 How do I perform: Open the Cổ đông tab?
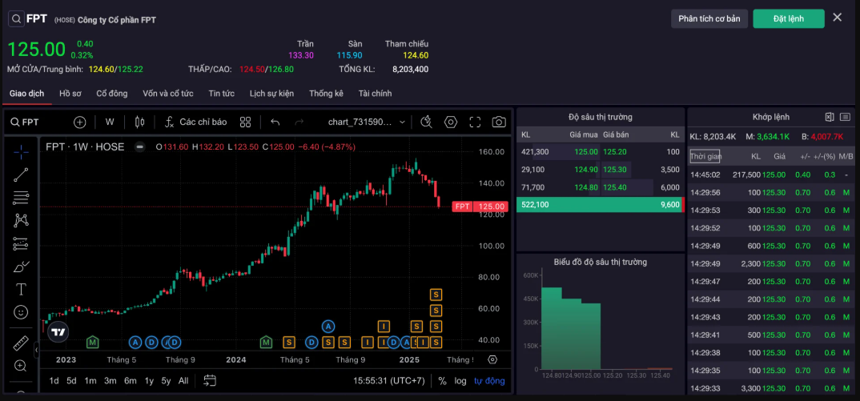click(112, 94)
